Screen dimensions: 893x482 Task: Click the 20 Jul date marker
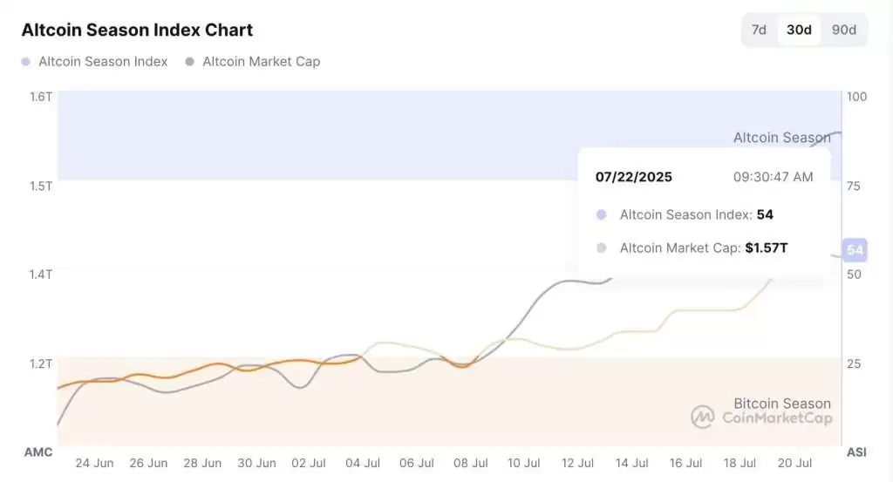(794, 463)
